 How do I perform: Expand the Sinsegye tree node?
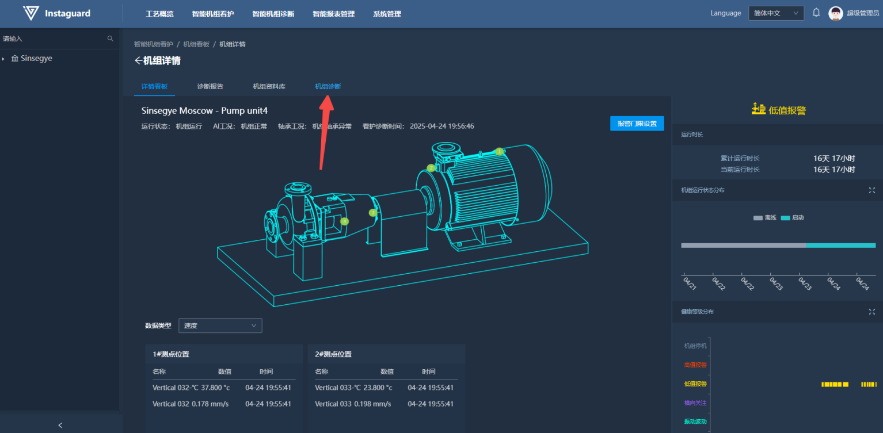pos(4,59)
